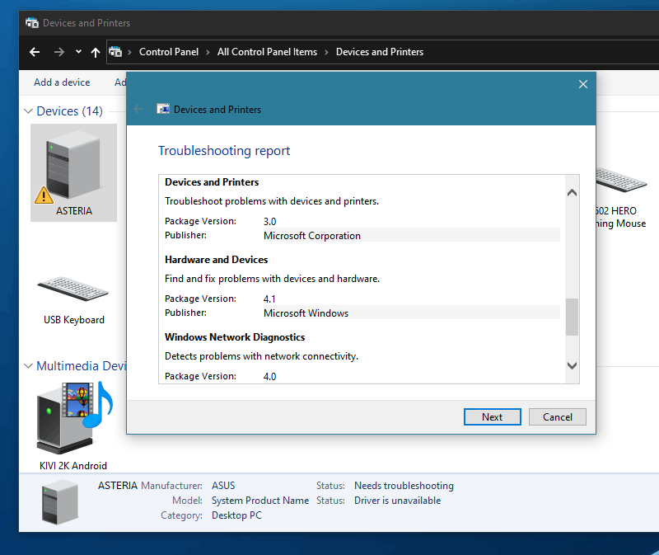Viewport: 659px width, 555px height.
Task: Expand the chevron before Control Panel breadcrumb
Action: pos(130,52)
